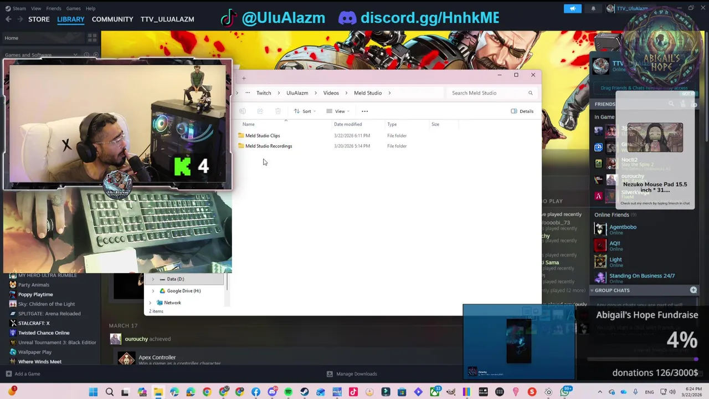Open the View dropdown

(x=338, y=111)
